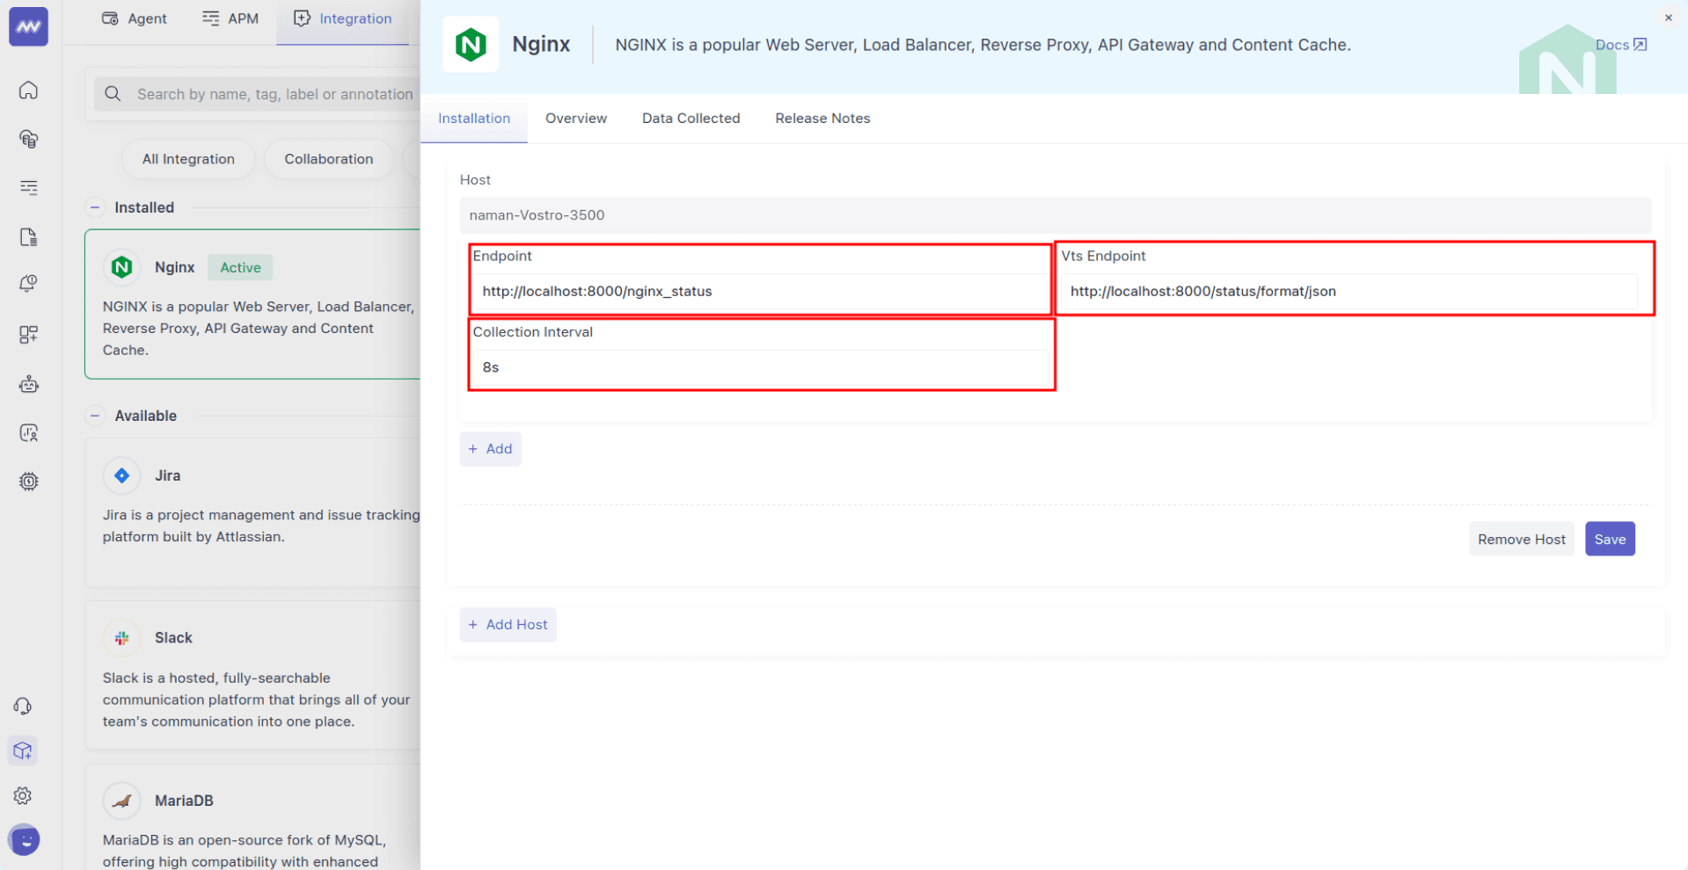Open the robot synthetic monitoring sidebar icon
The width and height of the screenshot is (1688, 870).
click(x=29, y=384)
